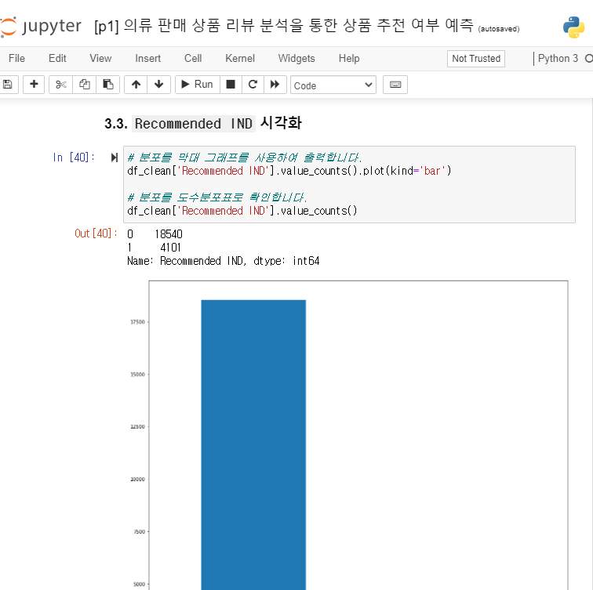Click the 17500 y-axis tick label

[138, 322]
